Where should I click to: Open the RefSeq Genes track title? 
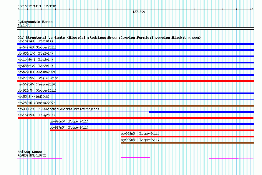(30, 152)
